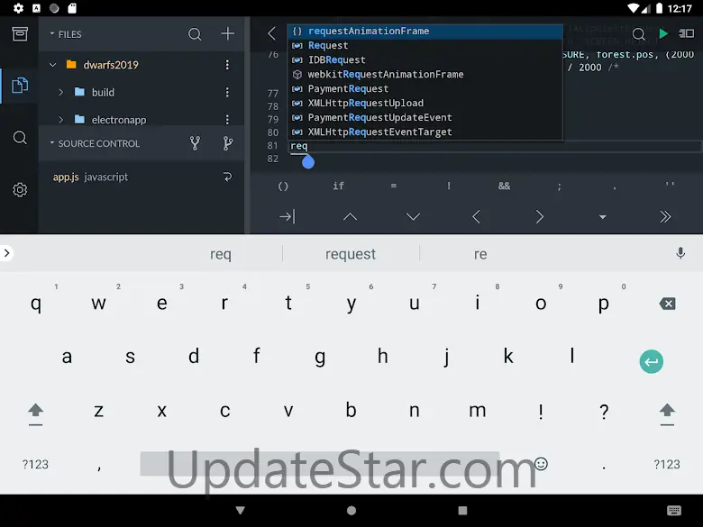Tap the space bar
703x527 pixels.
click(x=320, y=464)
